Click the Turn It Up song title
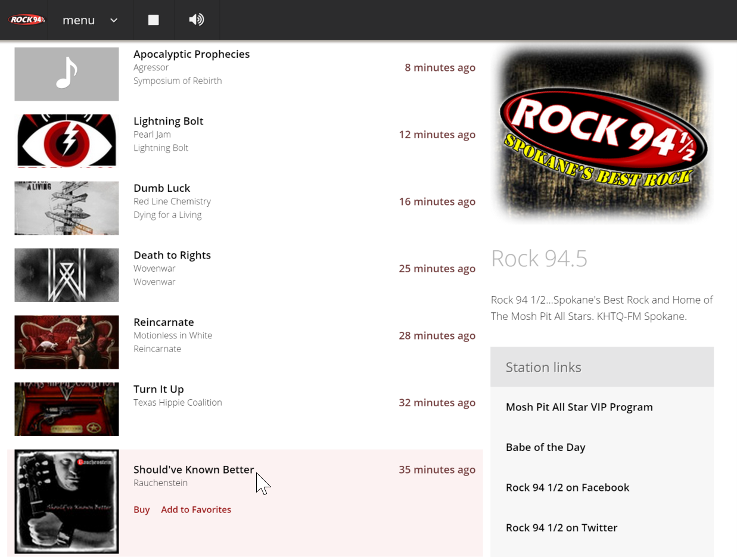The width and height of the screenshot is (737, 557). 158,390
